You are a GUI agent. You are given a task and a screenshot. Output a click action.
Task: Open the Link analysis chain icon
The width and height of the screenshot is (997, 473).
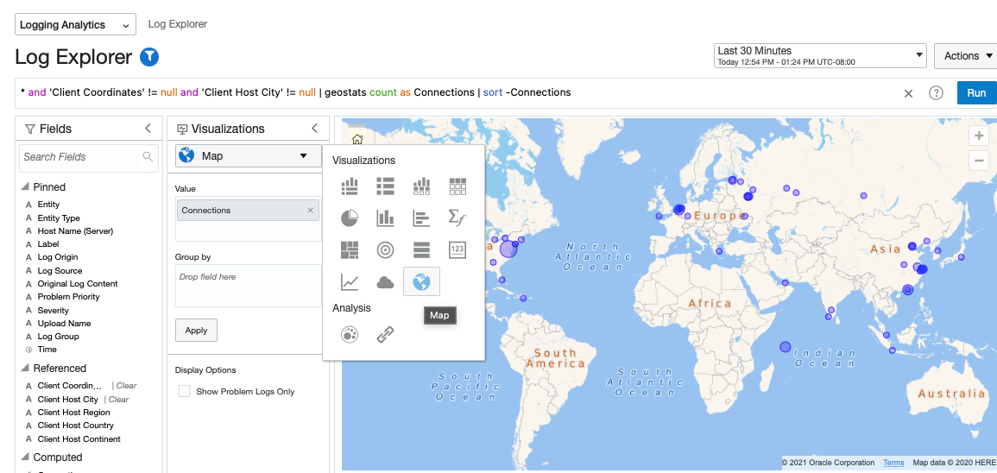(385, 334)
